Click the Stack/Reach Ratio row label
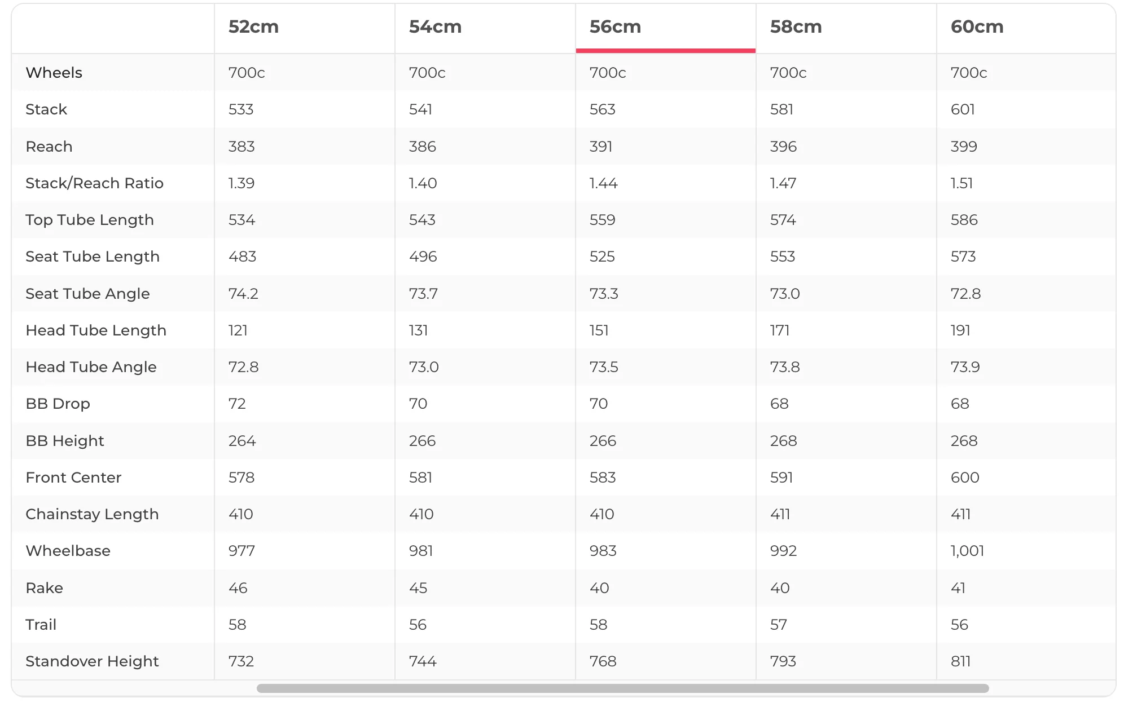This screenshot has height=707, width=1124. click(x=94, y=183)
